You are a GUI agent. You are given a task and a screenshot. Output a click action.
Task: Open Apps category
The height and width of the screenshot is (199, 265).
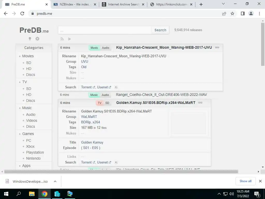26,166
